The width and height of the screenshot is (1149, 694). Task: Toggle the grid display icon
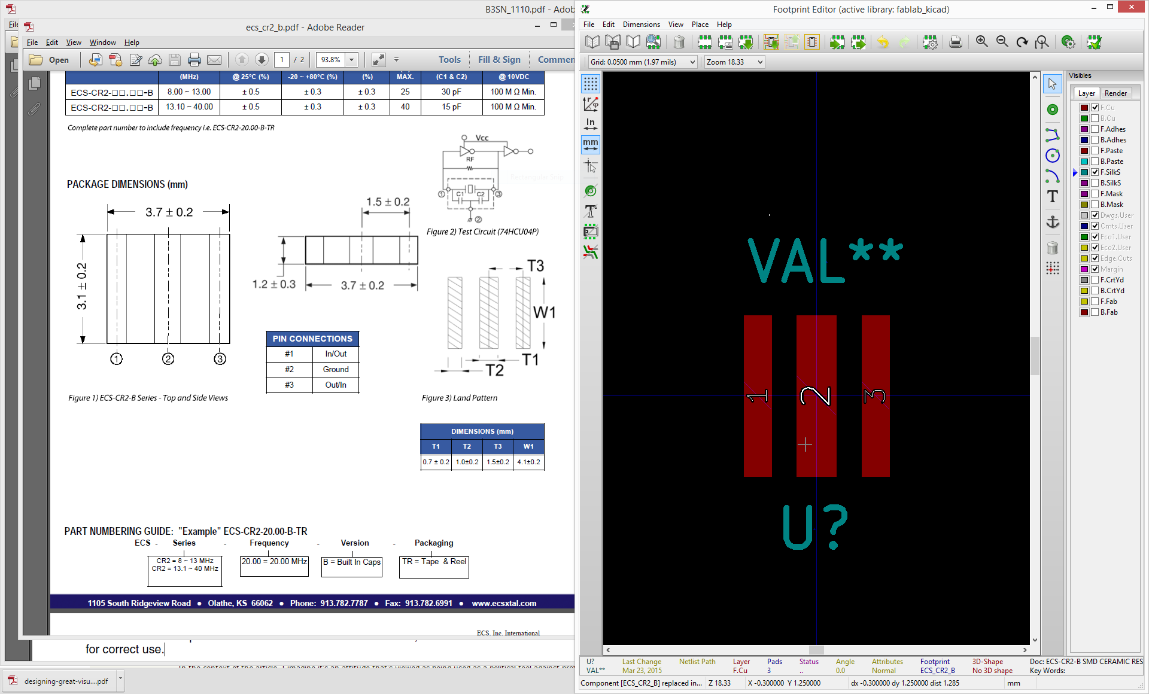coord(591,84)
